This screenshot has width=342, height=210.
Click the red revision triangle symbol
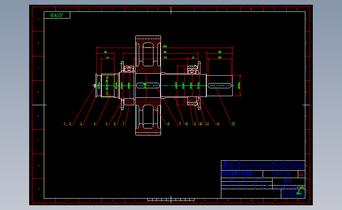click(301, 174)
